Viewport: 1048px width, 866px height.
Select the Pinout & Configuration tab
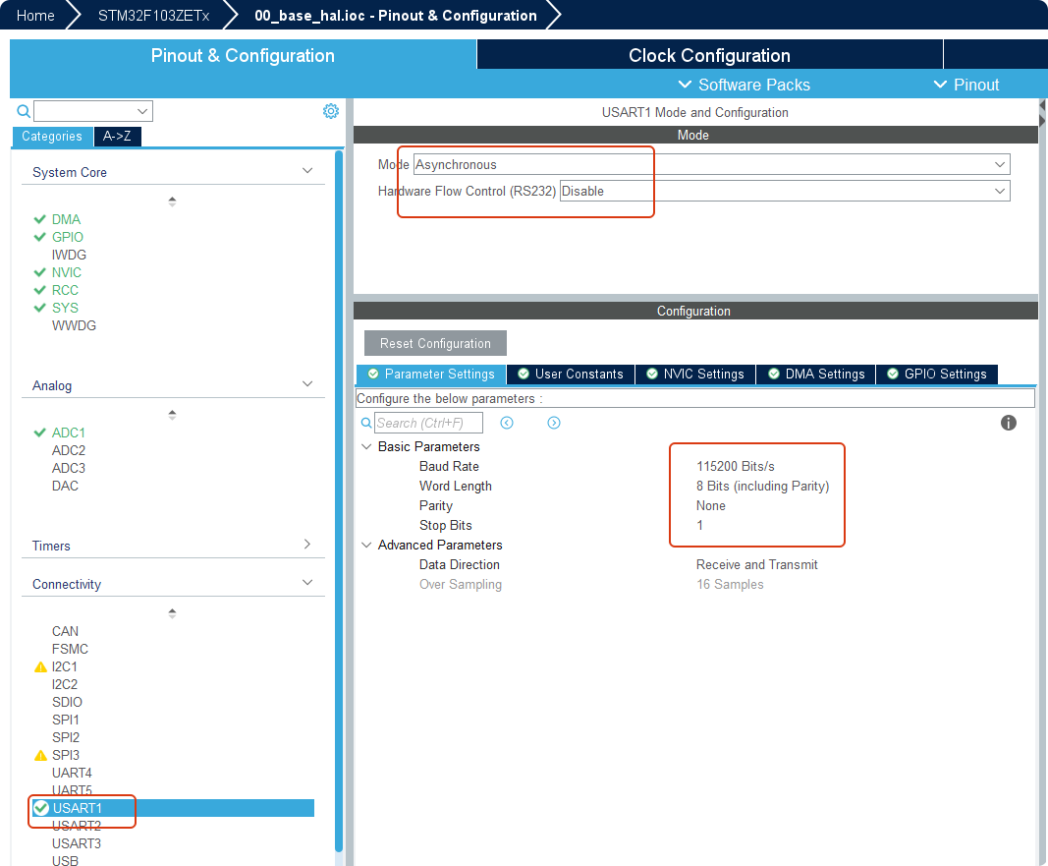coord(243,55)
